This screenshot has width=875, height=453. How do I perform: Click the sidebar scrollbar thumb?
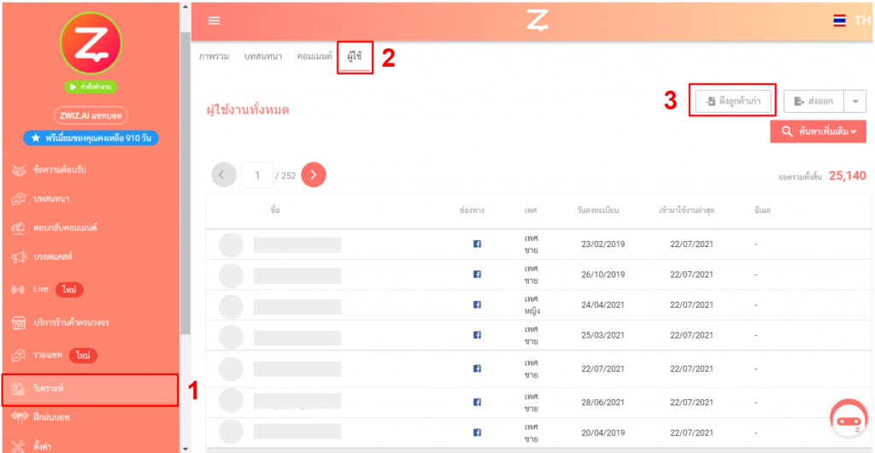click(185, 183)
